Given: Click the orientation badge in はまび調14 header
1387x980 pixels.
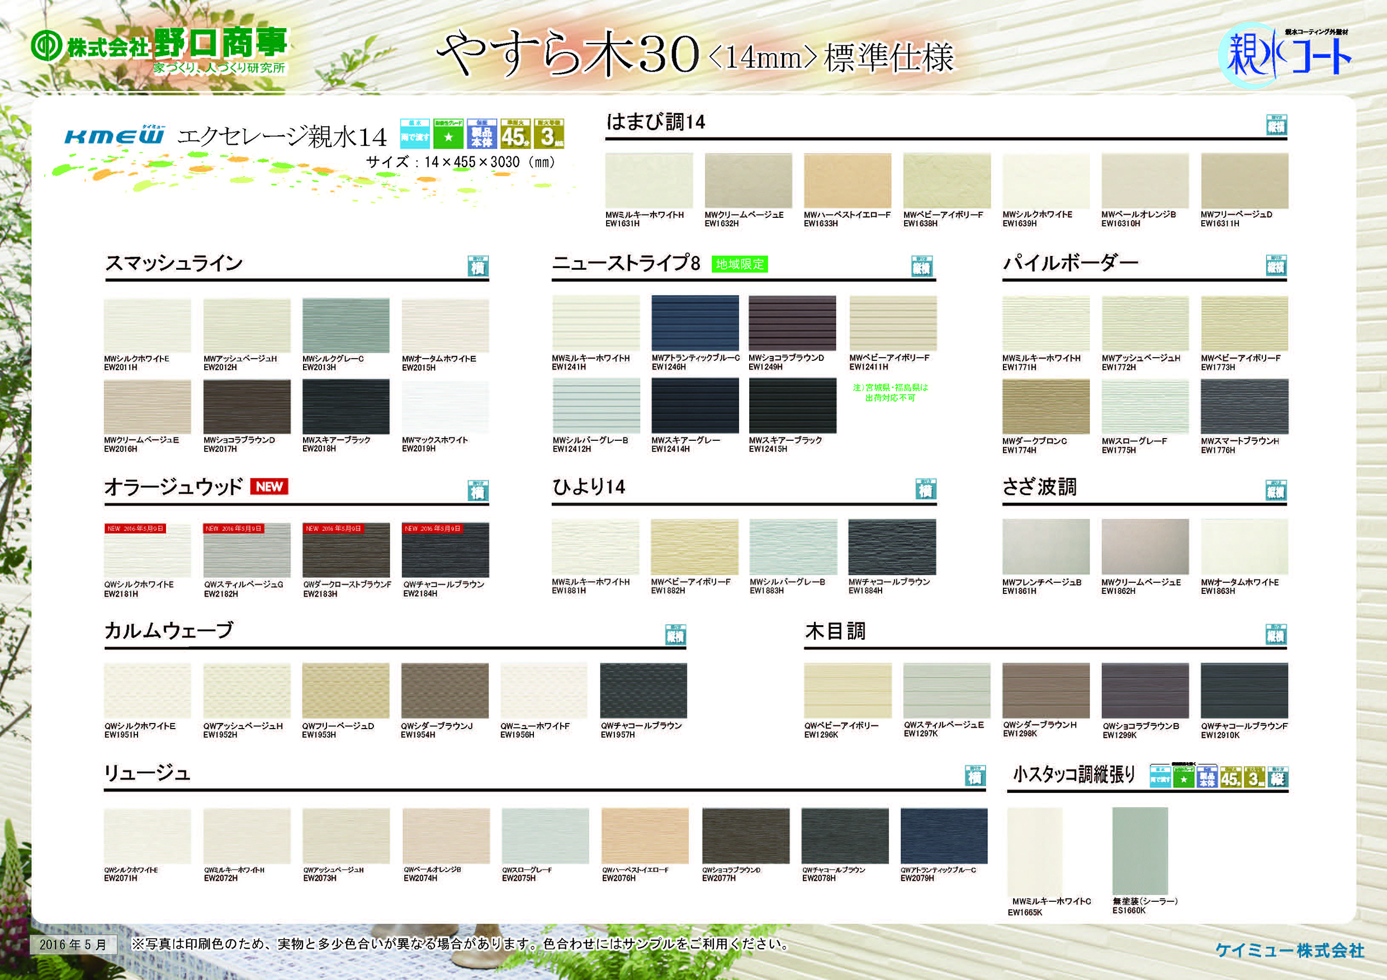Looking at the screenshot, I should coord(1276,125).
